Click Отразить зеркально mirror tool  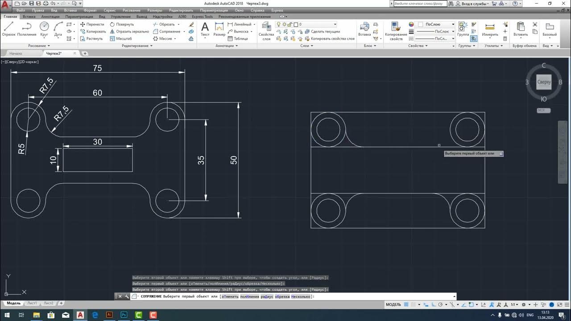[129, 32]
